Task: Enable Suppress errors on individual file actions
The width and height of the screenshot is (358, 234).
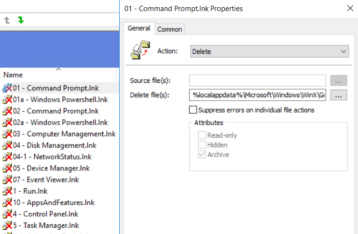Action: (193, 110)
